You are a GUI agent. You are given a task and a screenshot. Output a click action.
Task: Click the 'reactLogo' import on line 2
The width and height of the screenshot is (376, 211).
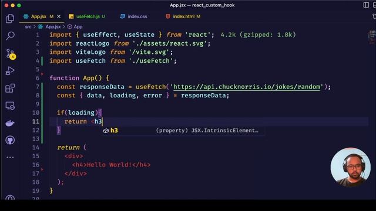(x=93, y=43)
